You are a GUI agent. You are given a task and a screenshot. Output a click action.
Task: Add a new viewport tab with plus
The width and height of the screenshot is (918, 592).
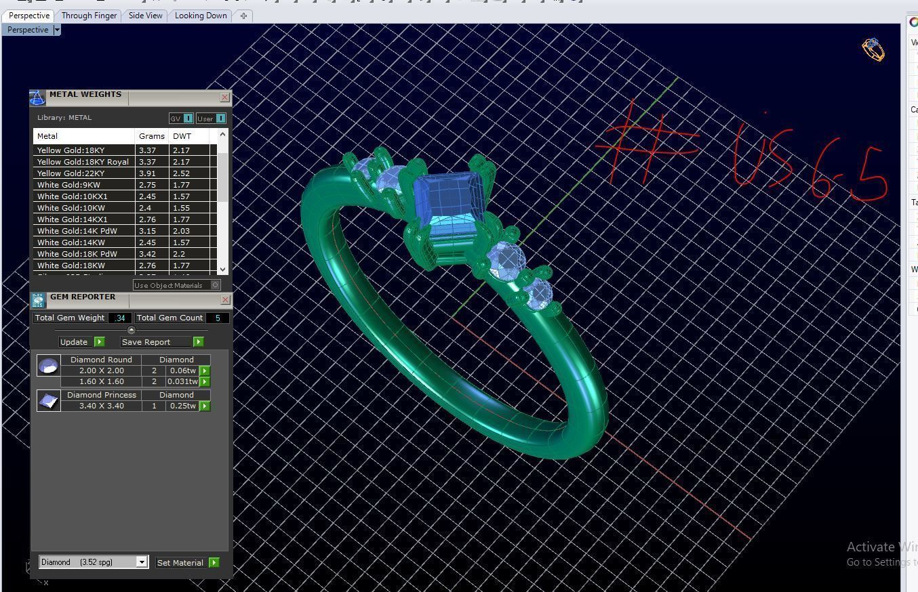pos(243,16)
